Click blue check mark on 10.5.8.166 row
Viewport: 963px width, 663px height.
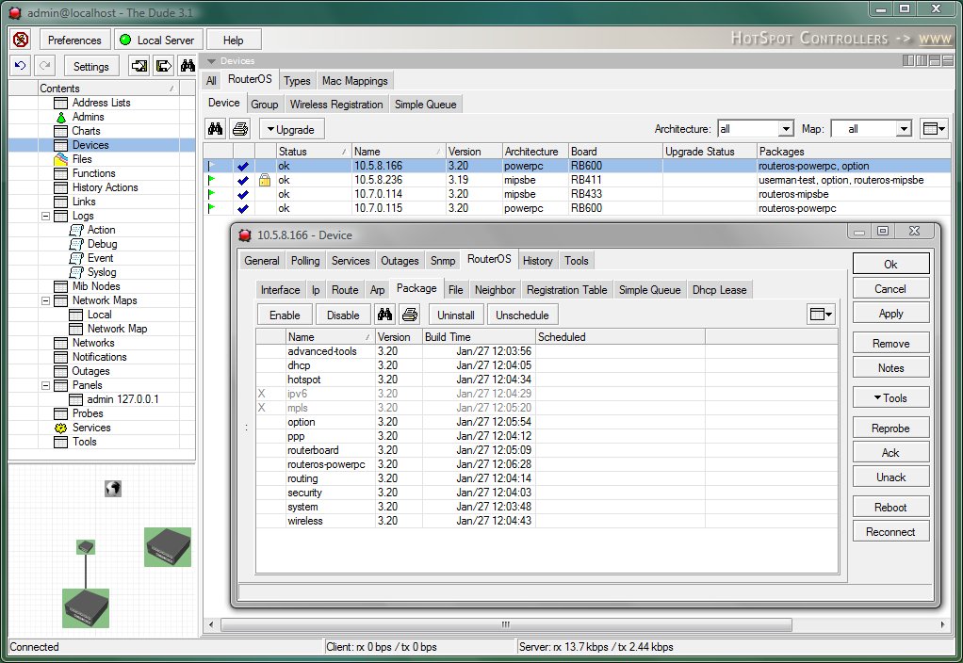pyautogui.click(x=243, y=166)
